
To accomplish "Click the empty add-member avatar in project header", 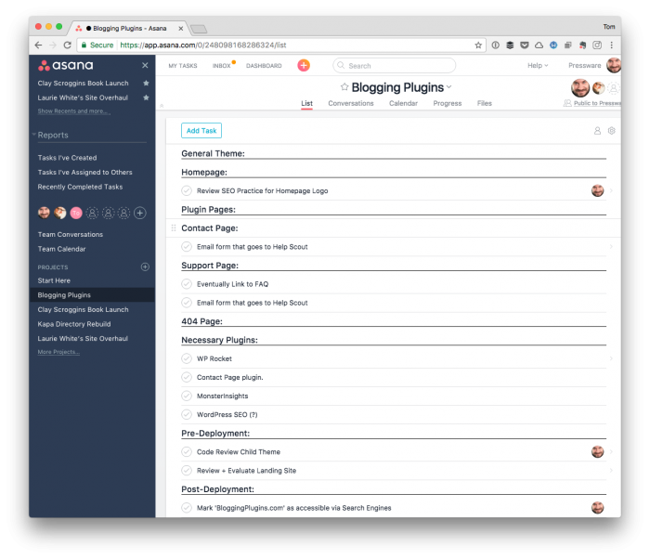I will (x=614, y=88).
